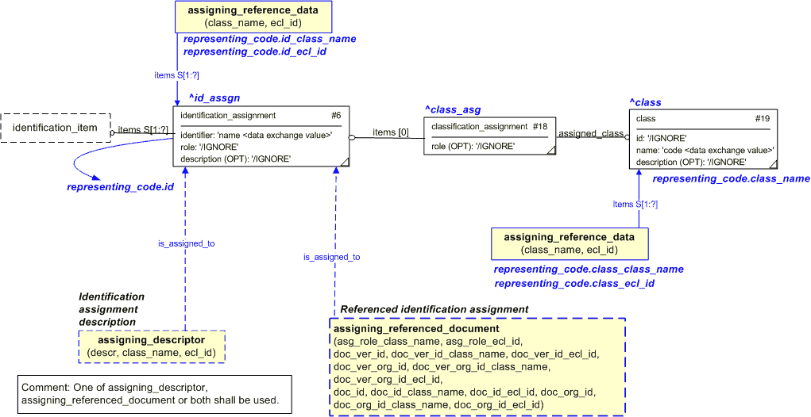Click the representing_code.id_class_name label
The image size is (811, 417).
(x=269, y=39)
